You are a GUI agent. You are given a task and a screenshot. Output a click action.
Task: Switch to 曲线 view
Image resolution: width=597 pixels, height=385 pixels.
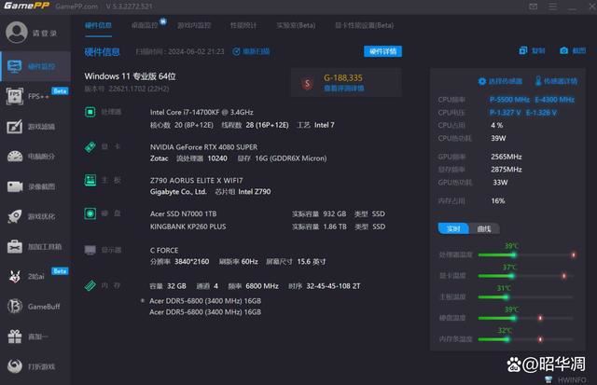pos(483,228)
